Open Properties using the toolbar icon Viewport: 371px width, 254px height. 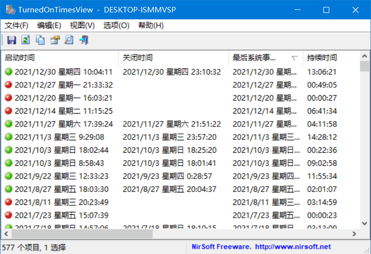[x=55, y=40]
